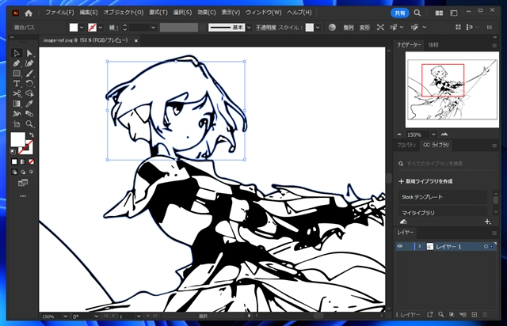Screen dimensions: 507x326
Task: Click the Home icon
Action: point(29,13)
